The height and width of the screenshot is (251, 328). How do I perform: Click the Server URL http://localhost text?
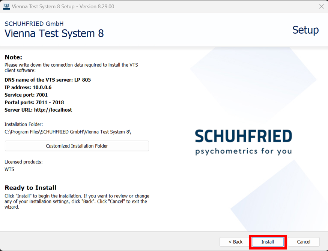click(38, 110)
